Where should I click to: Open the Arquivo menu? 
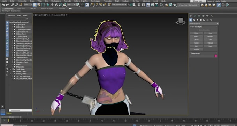(x=5, y=1)
